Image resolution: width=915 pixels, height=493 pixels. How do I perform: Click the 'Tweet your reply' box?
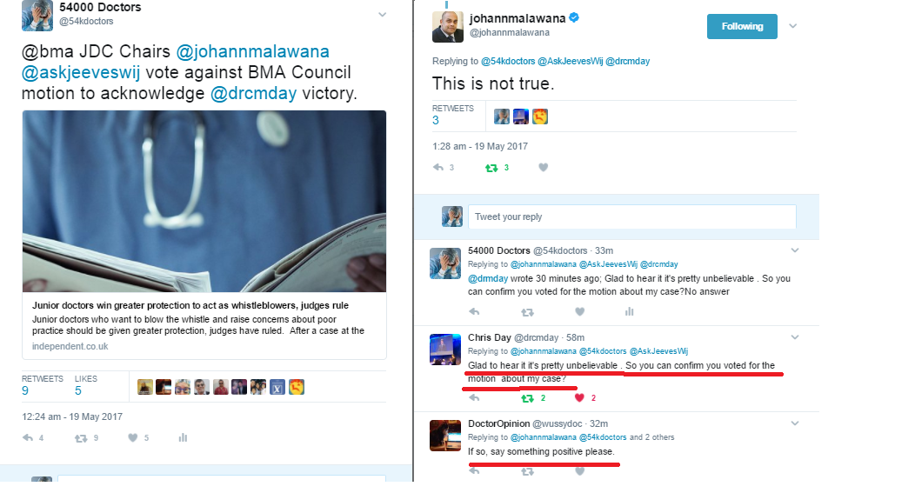(x=632, y=217)
